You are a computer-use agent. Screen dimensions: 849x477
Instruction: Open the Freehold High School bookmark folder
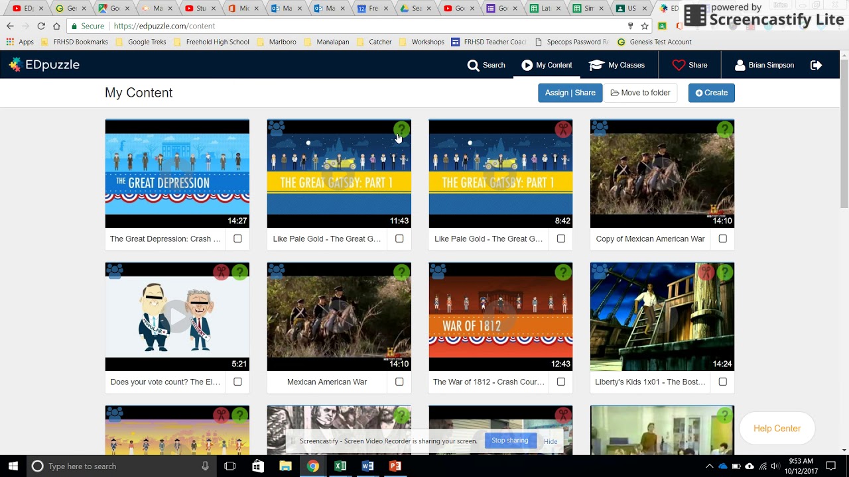pyautogui.click(x=211, y=42)
